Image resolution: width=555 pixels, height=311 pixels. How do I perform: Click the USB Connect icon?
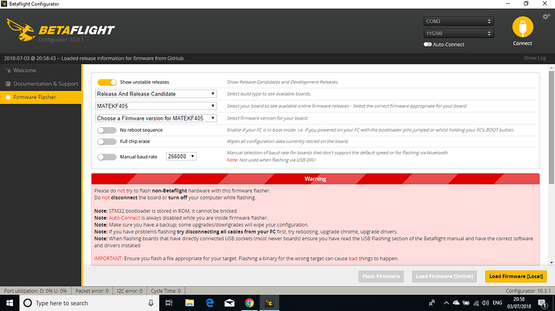pos(523,27)
